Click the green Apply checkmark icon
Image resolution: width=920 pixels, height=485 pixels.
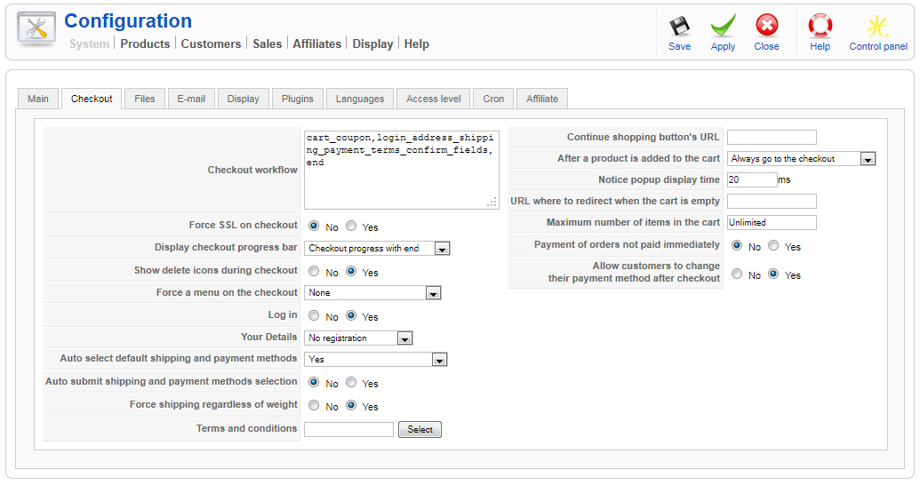tap(723, 27)
